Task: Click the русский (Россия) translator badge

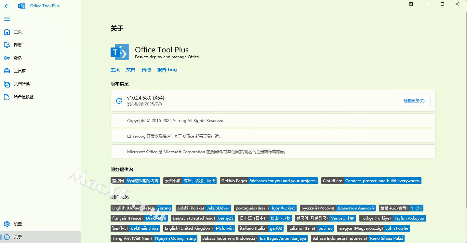Action: 338,208
